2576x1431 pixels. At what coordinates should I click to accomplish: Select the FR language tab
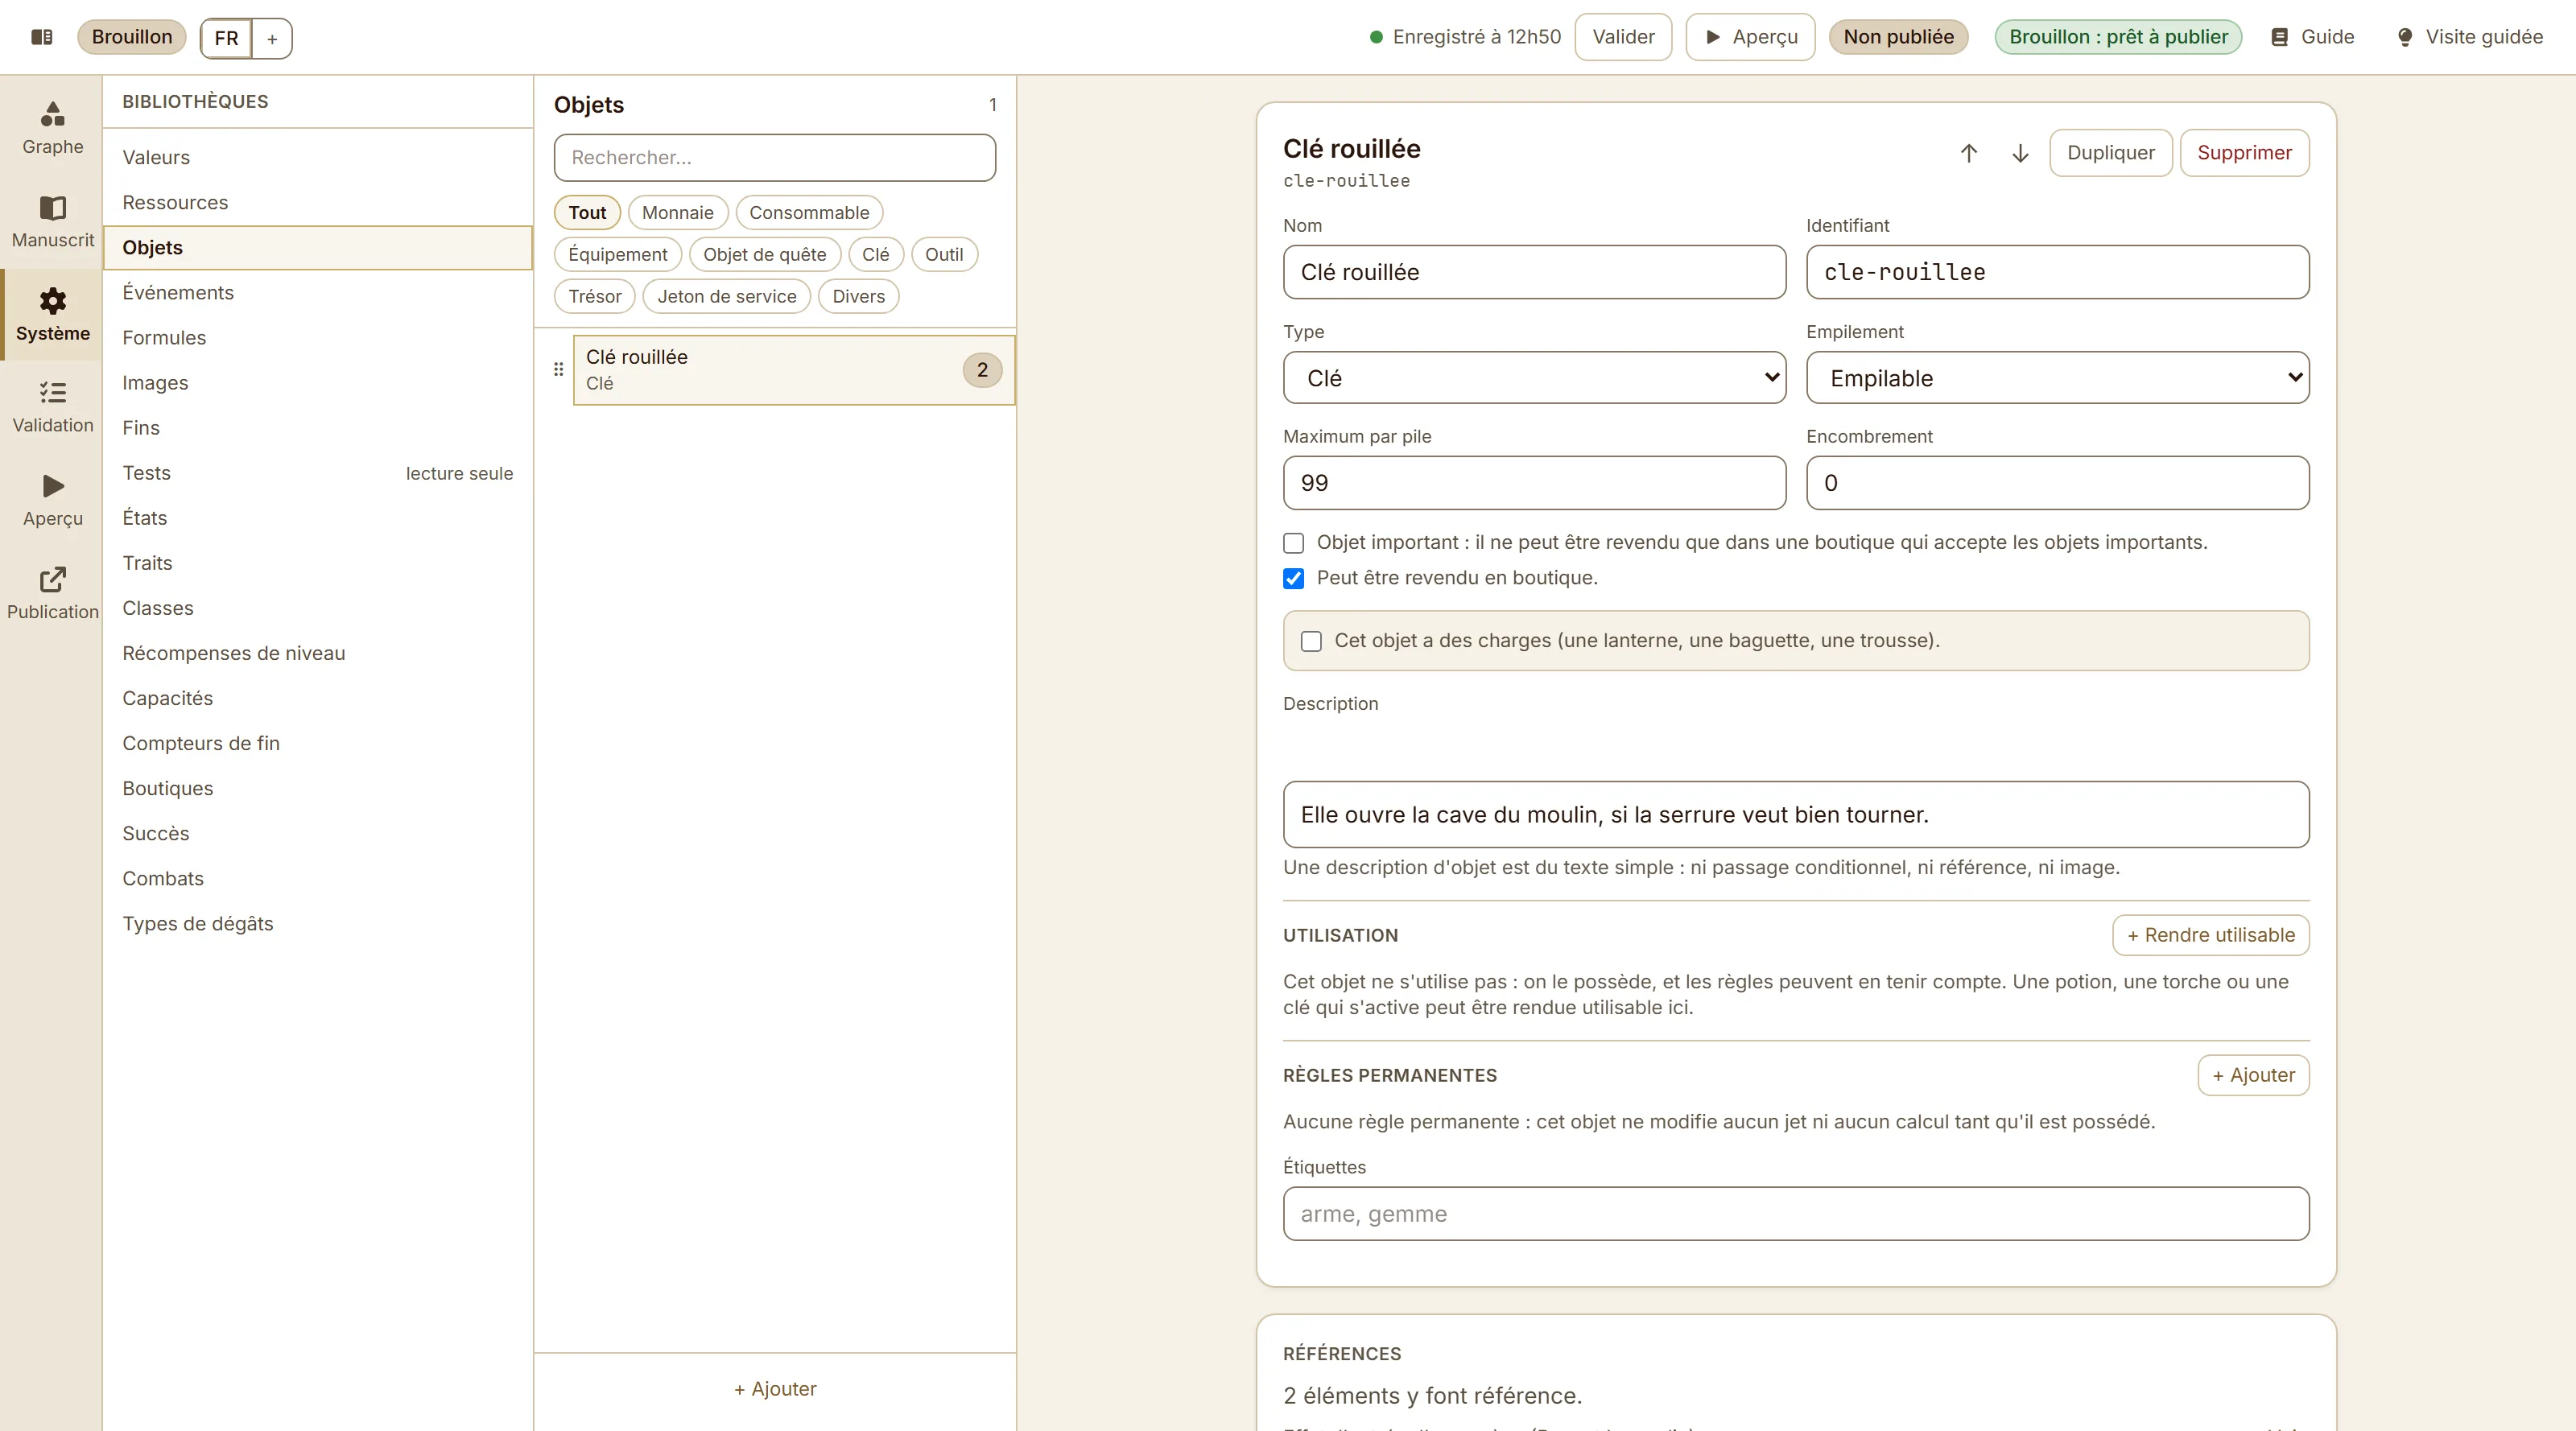click(226, 38)
